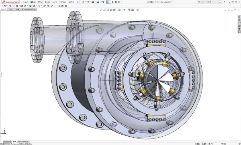Screen dimensions: 241x145
Task: Toggle the Select cursor tool
Action: pos(107,2)
